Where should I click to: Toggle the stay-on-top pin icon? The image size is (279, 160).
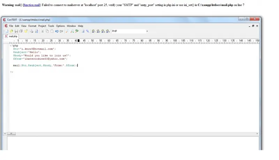tap(88, 31)
